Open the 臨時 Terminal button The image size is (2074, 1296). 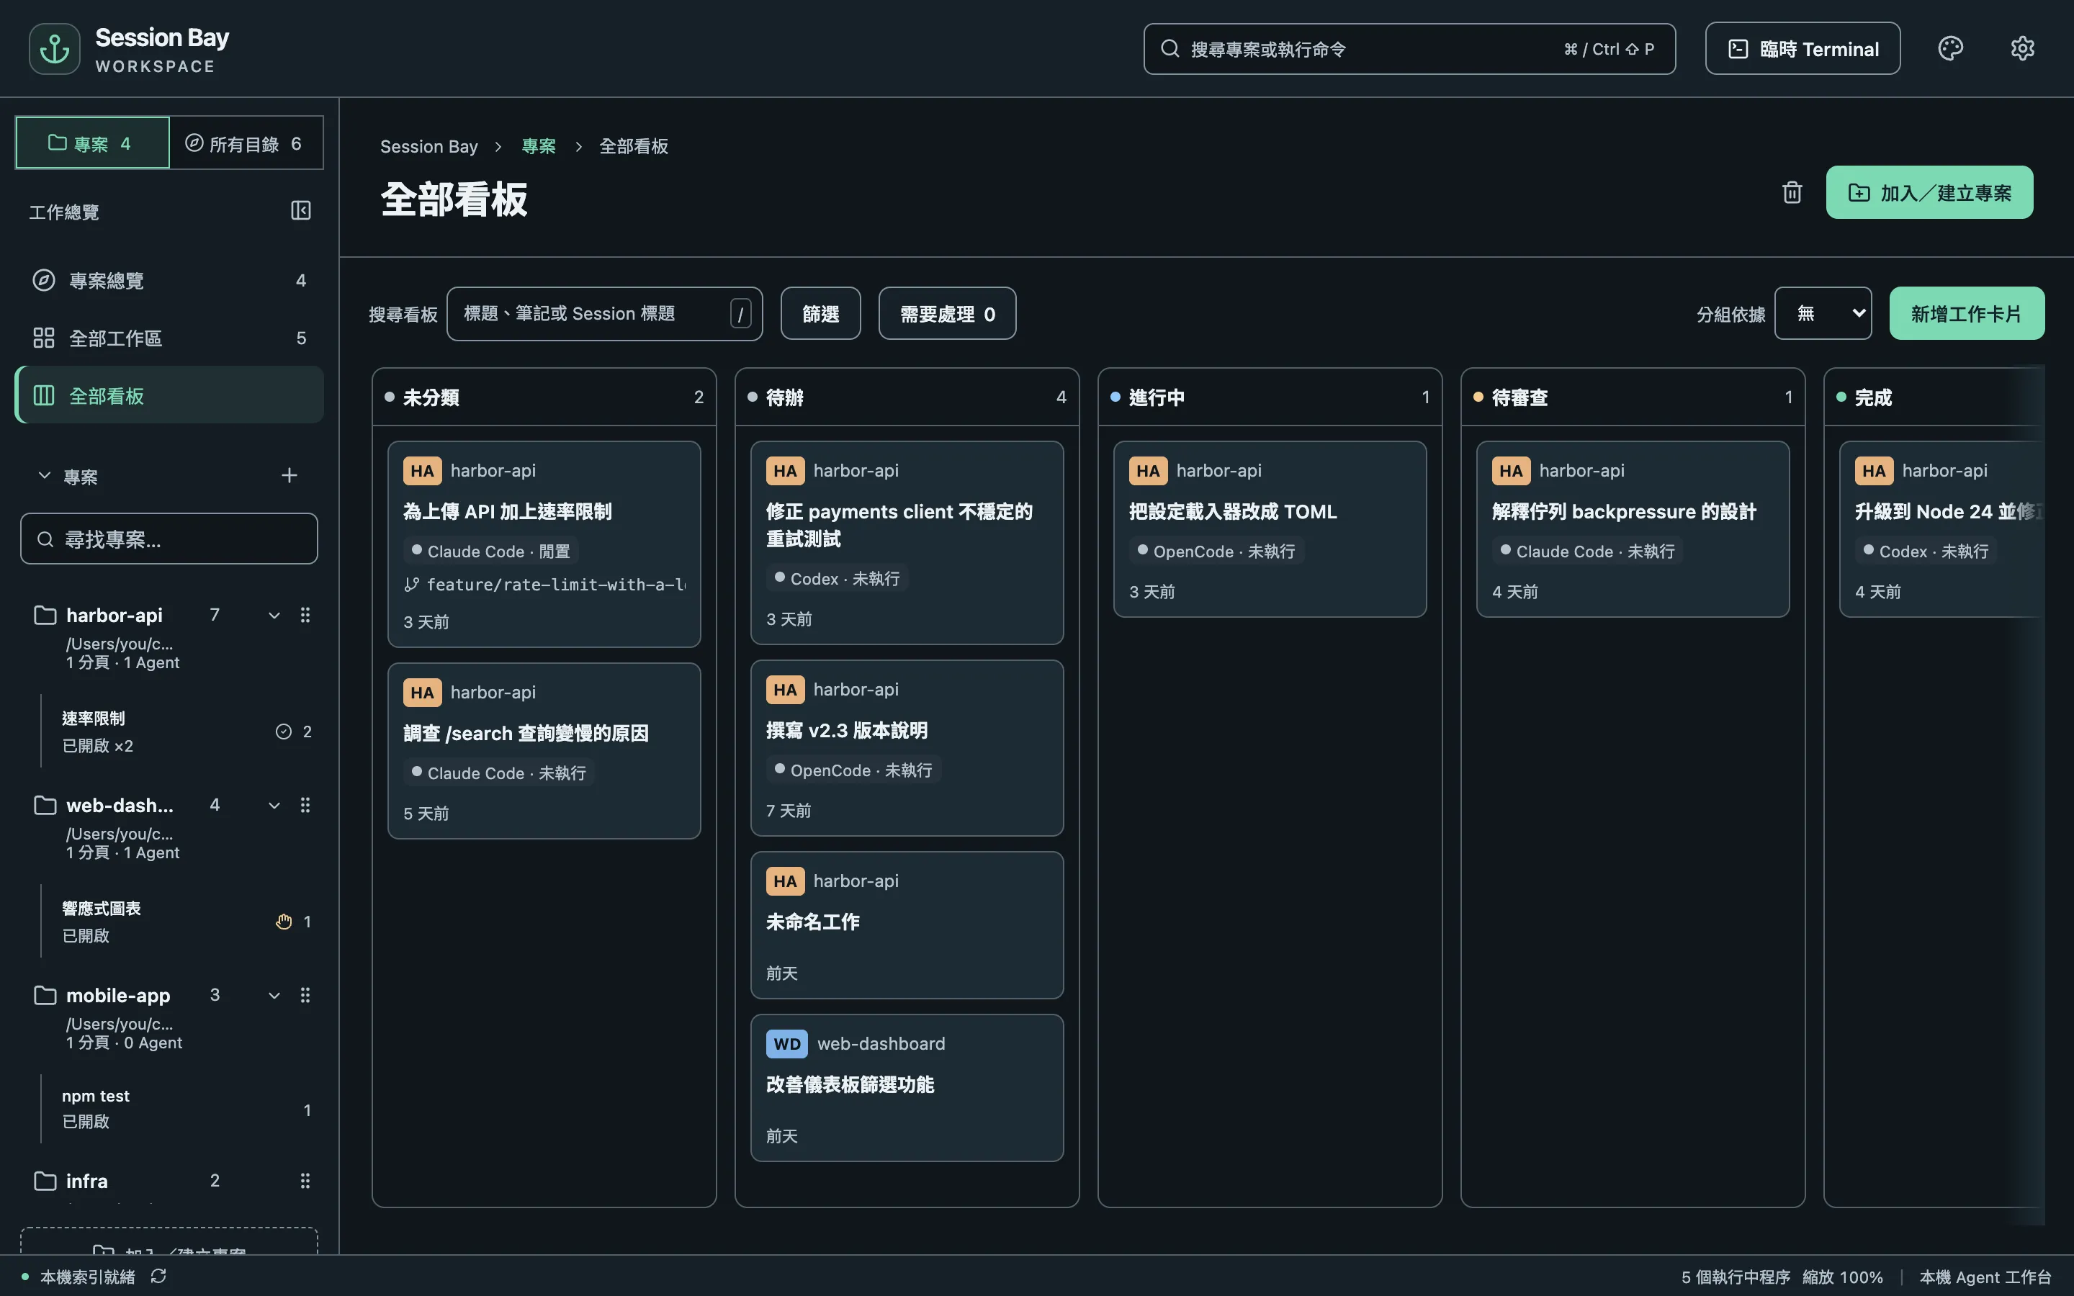click(1803, 49)
